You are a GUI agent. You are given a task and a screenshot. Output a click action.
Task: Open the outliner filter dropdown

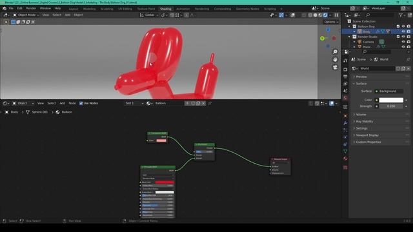402,15
